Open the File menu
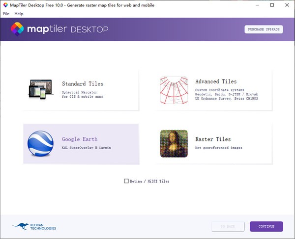 (6, 14)
